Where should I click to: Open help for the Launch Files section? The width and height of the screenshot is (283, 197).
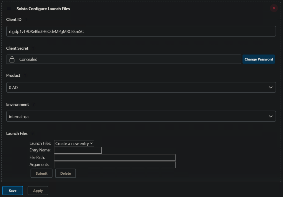33,133
